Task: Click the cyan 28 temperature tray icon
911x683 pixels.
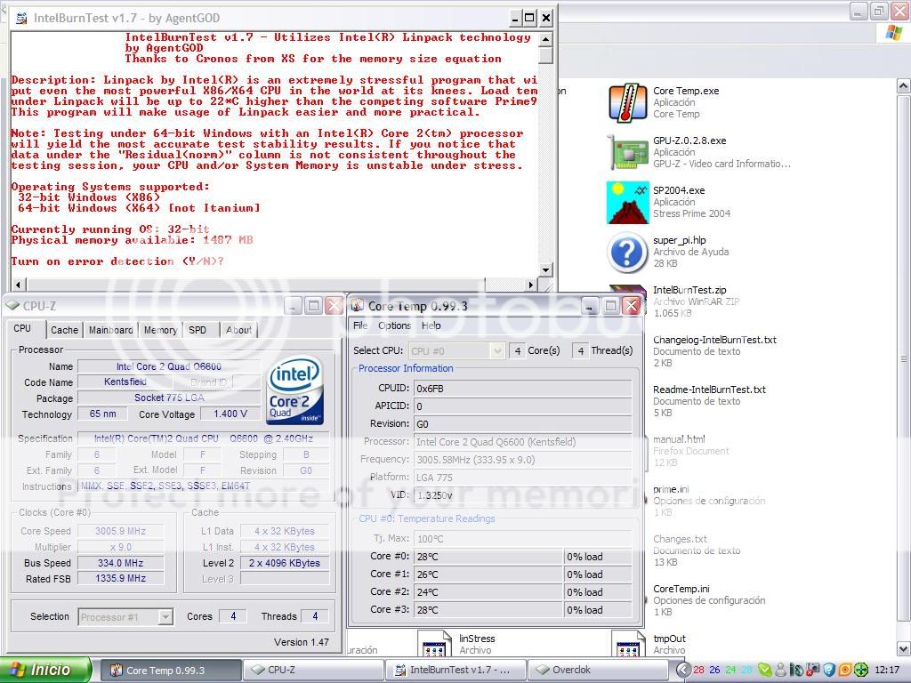Action: [746, 670]
